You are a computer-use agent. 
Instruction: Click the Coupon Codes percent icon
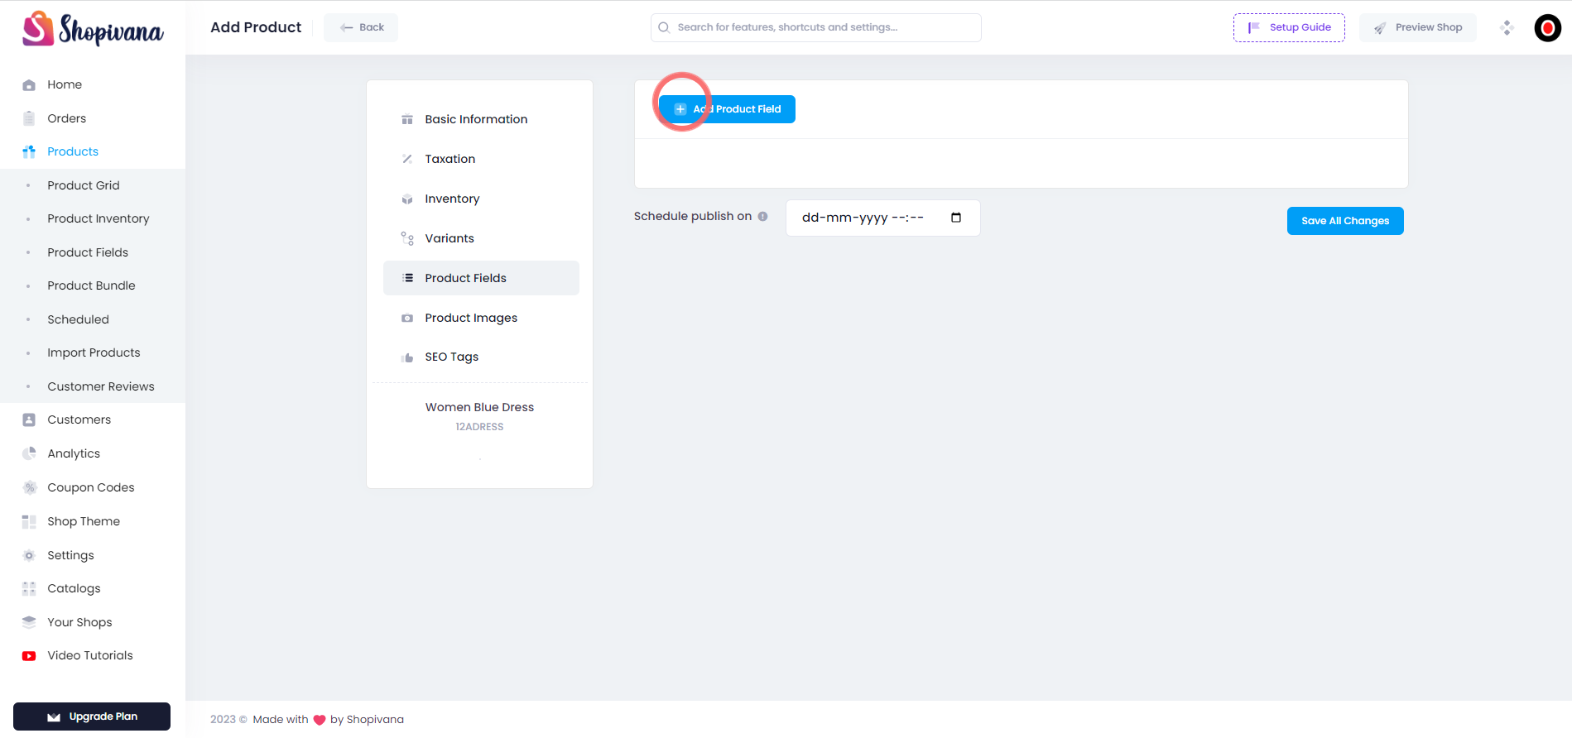coord(29,487)
